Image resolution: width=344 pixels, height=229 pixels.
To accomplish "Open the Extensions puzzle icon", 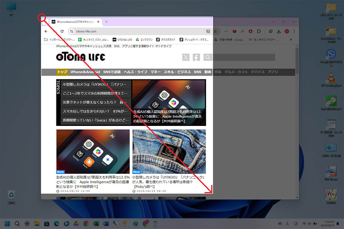I will pyautogui.click(x=259, y=31).
